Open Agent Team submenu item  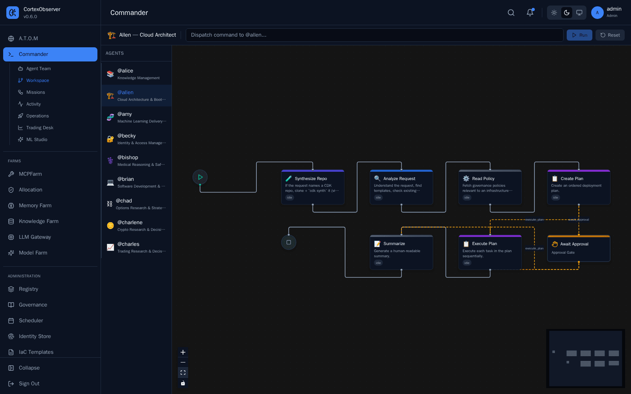(55, 69)
